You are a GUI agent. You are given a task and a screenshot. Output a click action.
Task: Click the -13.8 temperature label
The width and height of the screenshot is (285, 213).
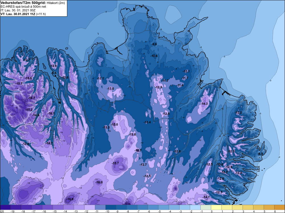pos(54,66)
